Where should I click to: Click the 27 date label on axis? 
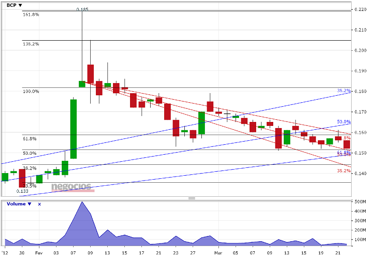tap(193, 253)
